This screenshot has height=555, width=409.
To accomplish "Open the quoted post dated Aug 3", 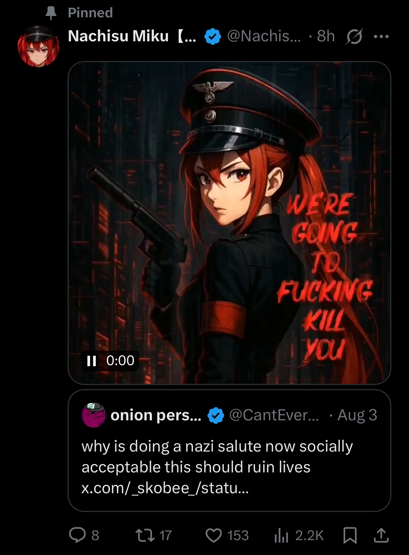I will pos(229,451).
